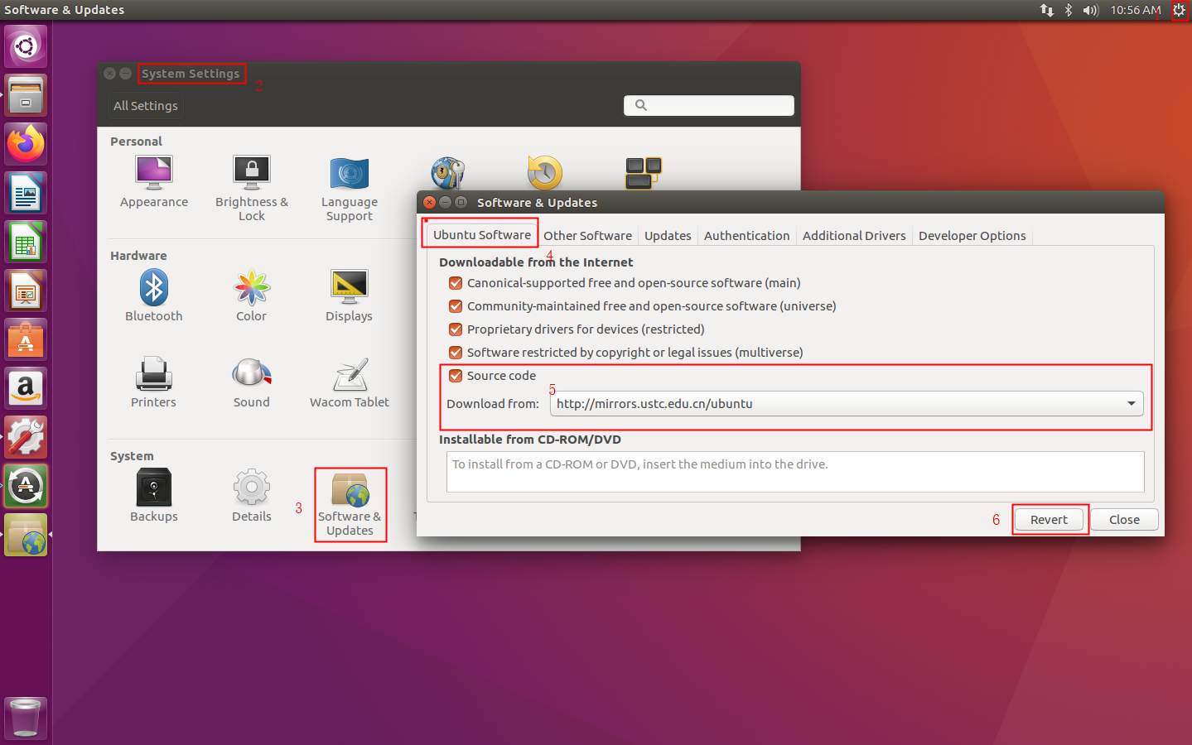Screen dimensions: 1192x745
Task: Launch Firefox from the dock
Action: [x=26, y=144]
